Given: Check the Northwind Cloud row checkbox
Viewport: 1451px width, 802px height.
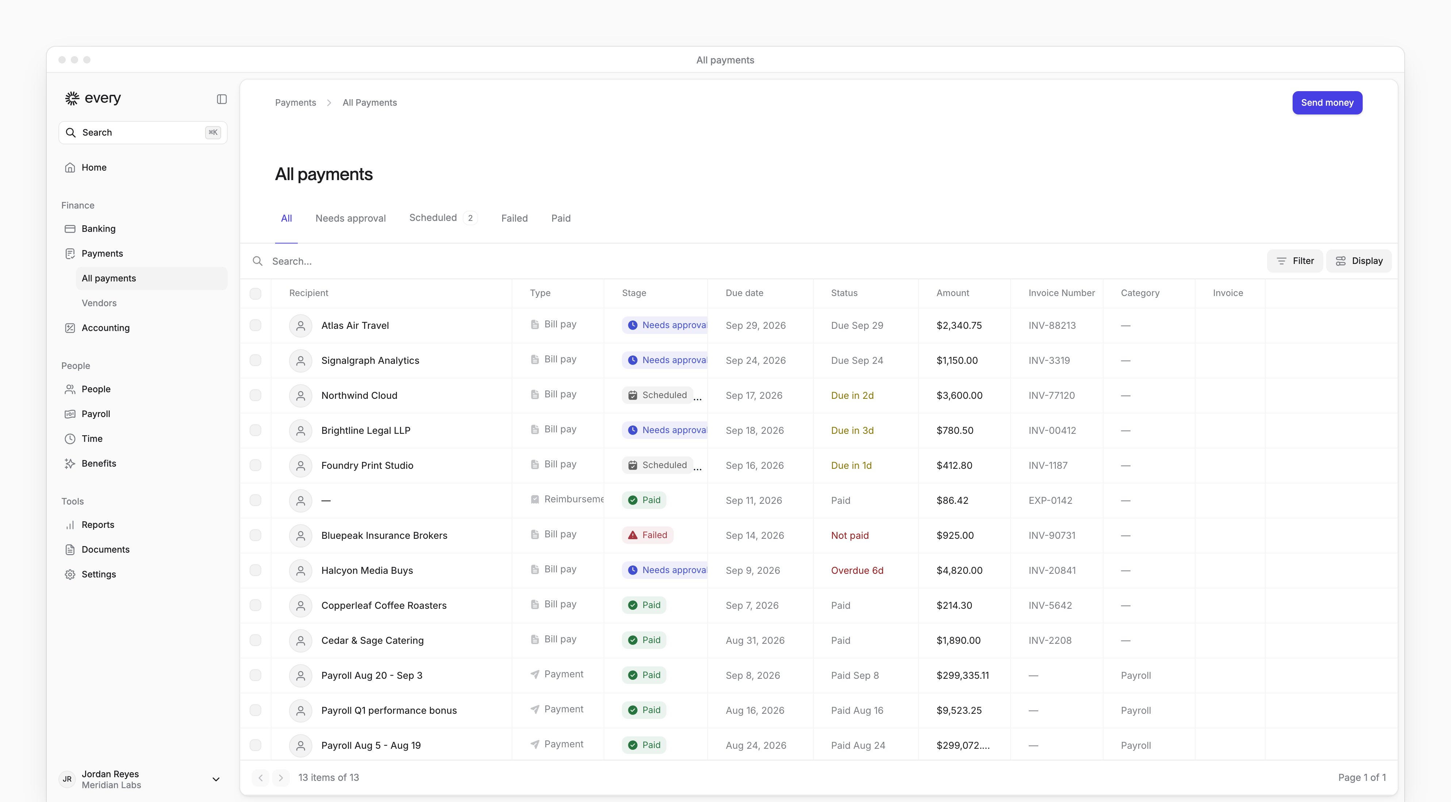Looking at the screenshot, I should point(255,396).
